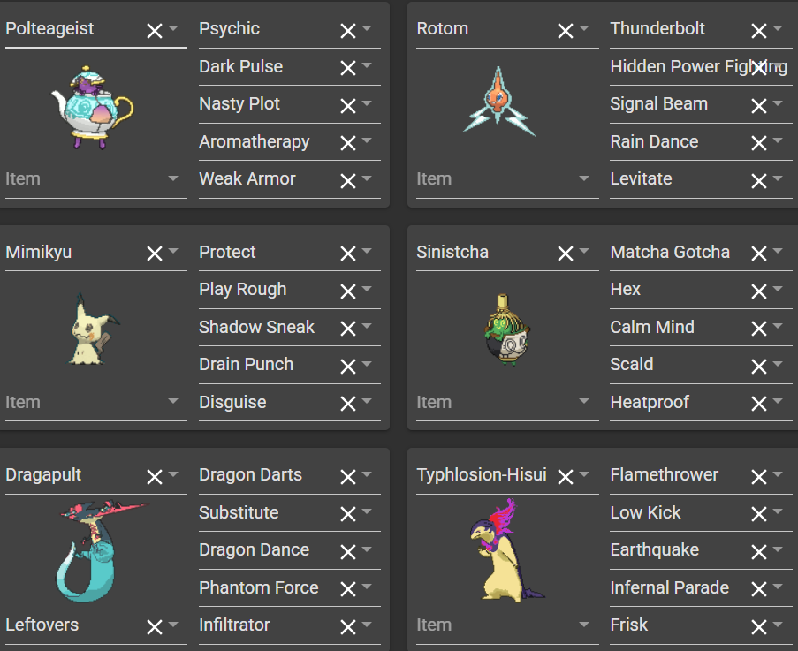Expand the Substitute move dropdown arrow

367,511
